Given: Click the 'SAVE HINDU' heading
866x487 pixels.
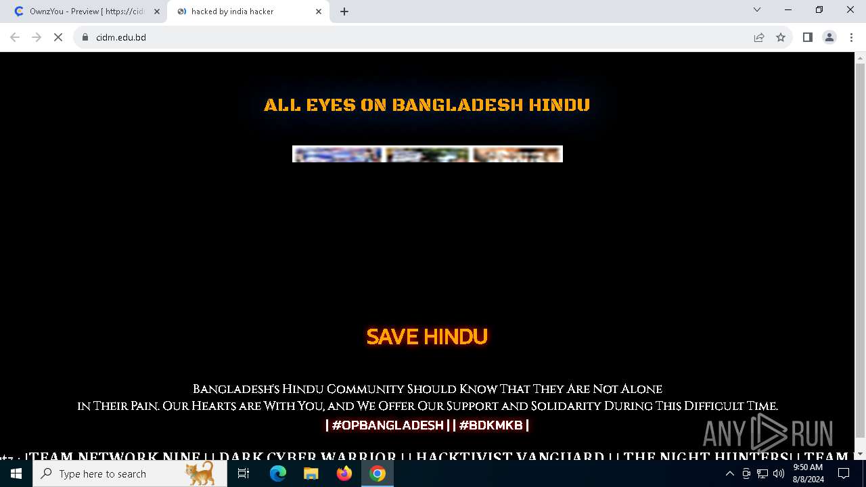Looking at the screenshot, I should [x=427, y=336].
